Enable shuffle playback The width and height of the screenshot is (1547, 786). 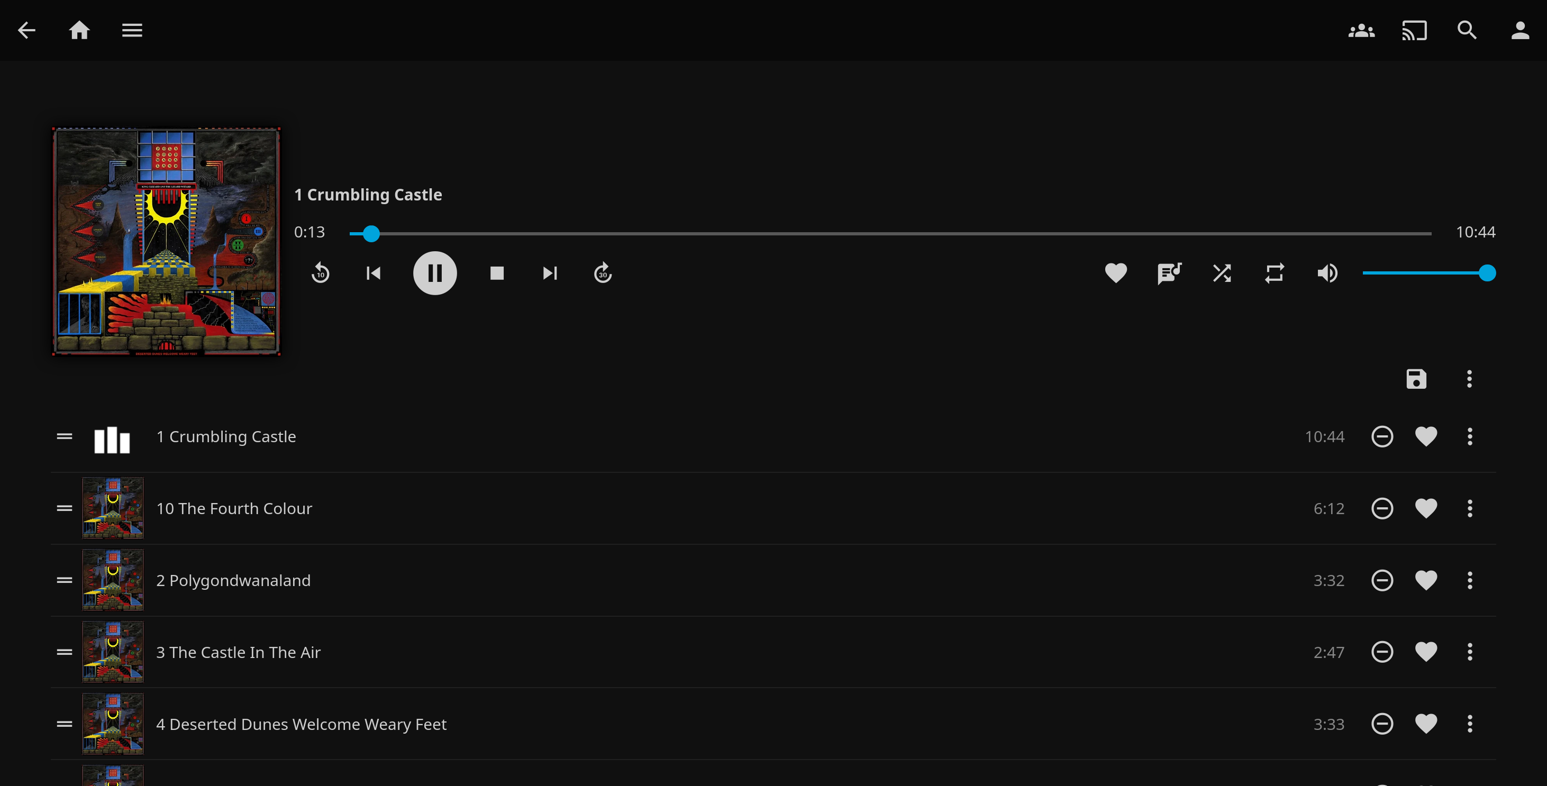1222,273
